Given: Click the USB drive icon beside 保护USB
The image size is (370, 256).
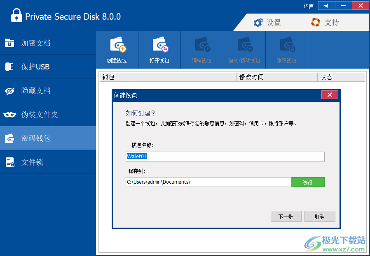Looking at the screenshot, I should (x=9, y=67).
